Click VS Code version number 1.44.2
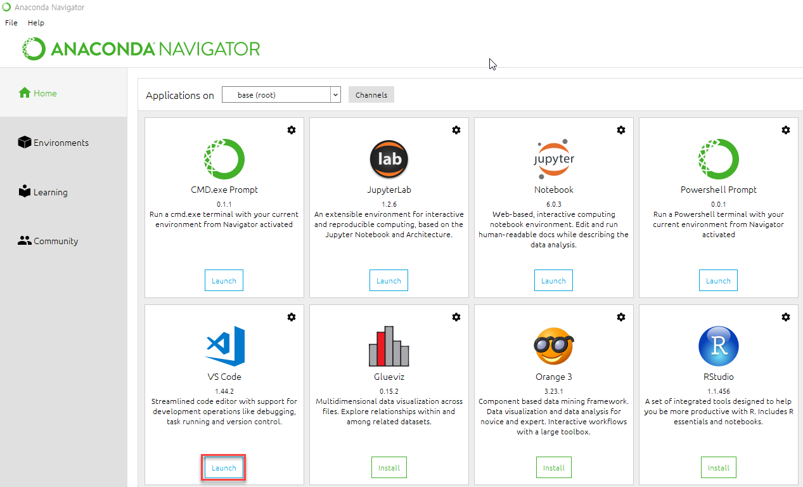Viewport: 803px width, 487px height. (224, 391)
